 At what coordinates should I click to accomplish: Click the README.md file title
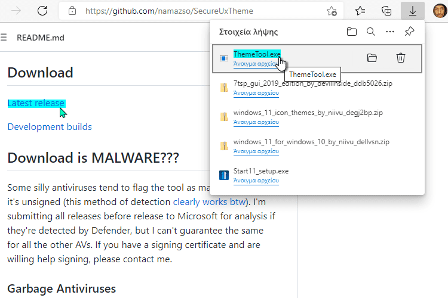pos(41,38)
